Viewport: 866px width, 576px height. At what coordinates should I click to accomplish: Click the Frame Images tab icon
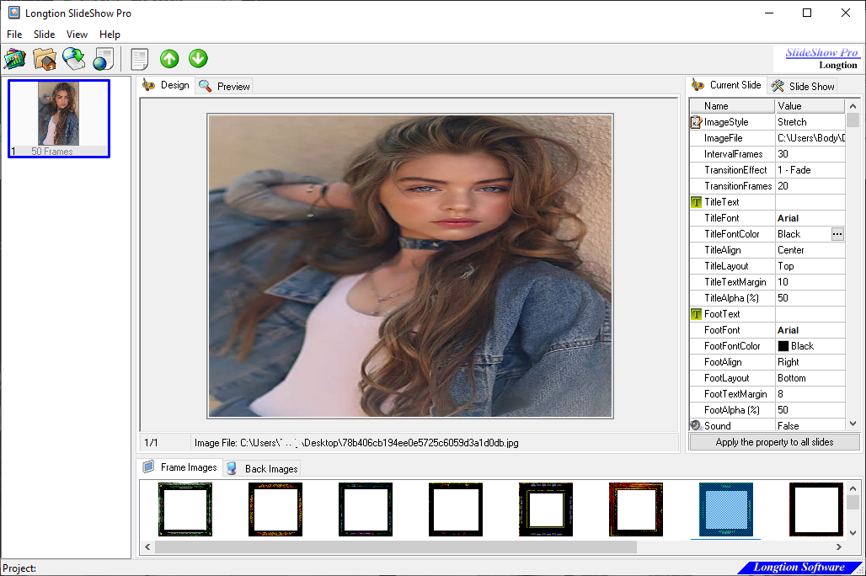pyautogui.click(x=148, y=467)
